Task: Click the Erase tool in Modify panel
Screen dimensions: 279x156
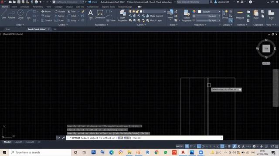Action: (x=83, y=11)
